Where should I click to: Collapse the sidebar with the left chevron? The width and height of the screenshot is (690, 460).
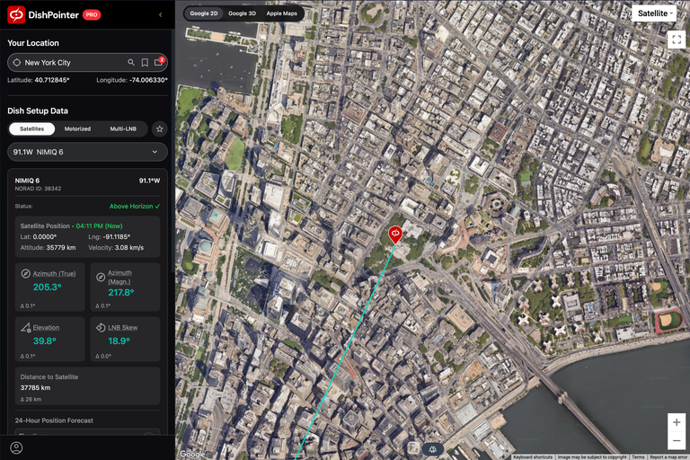(160, 15)
